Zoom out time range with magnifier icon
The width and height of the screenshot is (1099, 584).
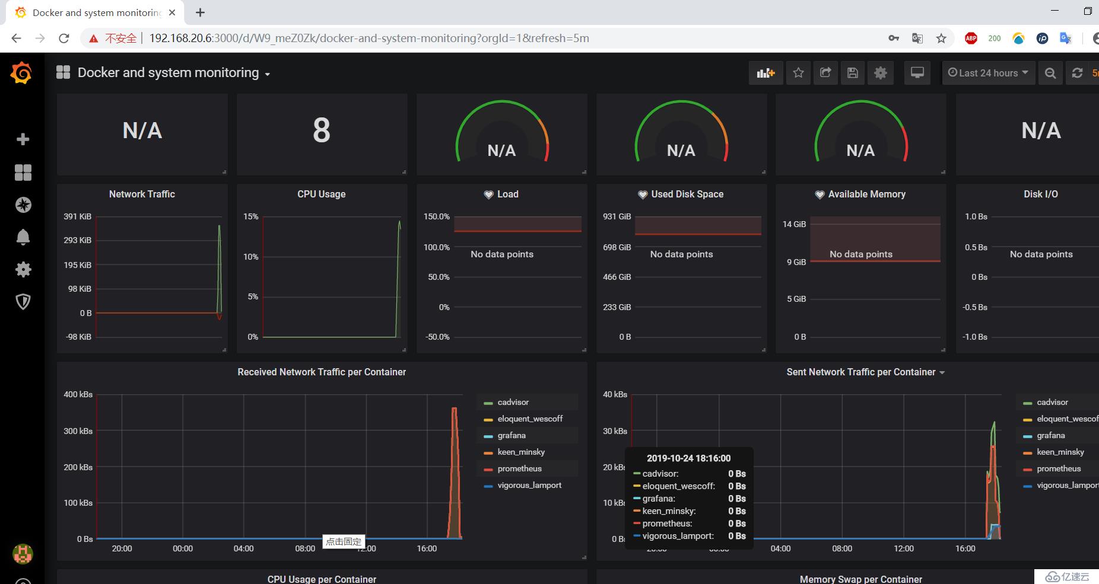(1050, 73)
